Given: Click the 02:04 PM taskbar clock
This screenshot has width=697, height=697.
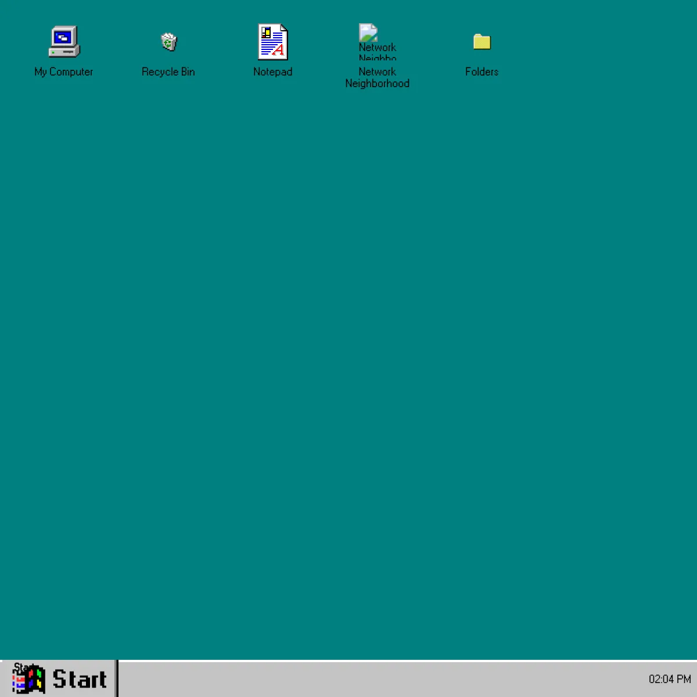Looking at the screenshot, I should [x=670, y=679].
